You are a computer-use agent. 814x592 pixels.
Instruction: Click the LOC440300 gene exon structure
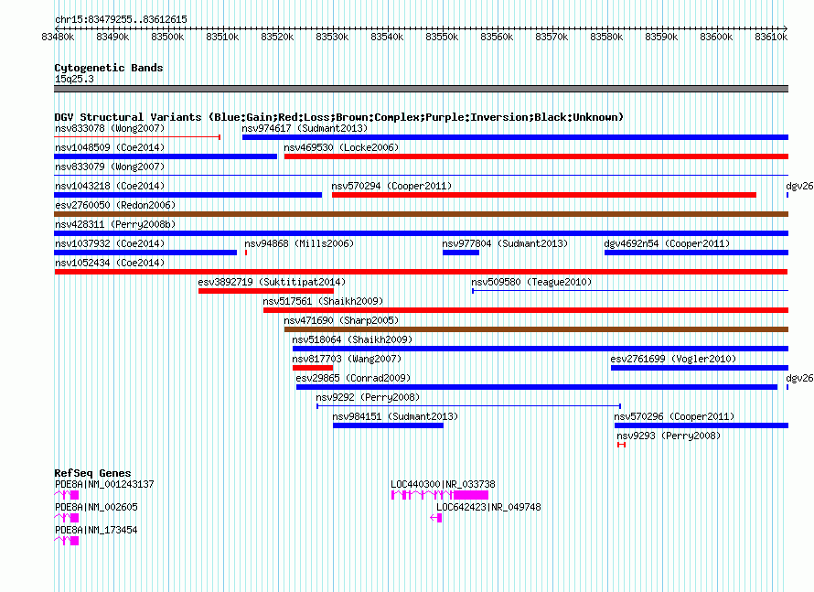click(x=440, y=495)
